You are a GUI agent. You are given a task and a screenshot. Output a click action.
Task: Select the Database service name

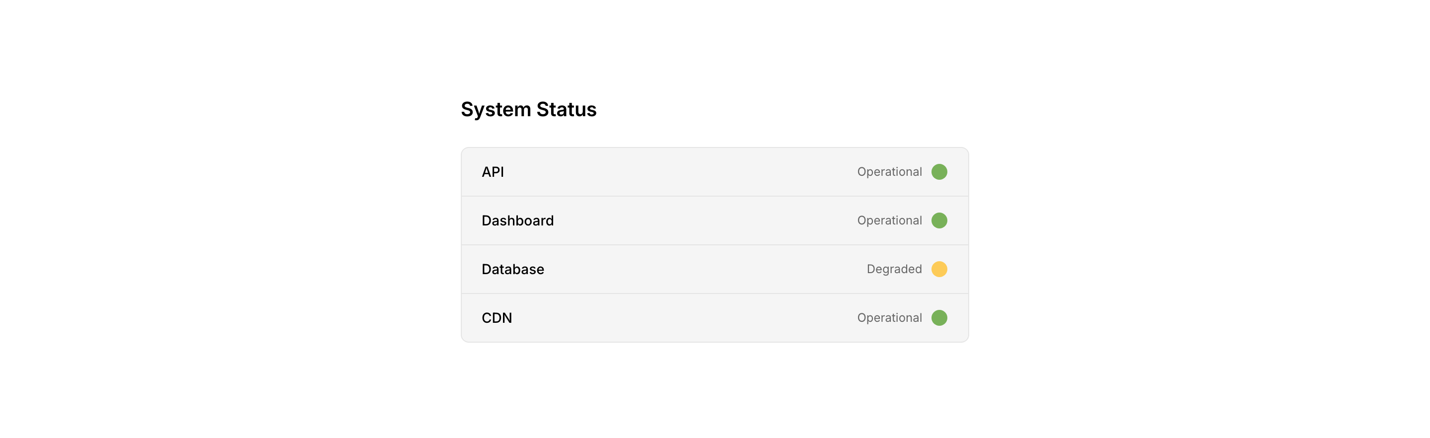tap(512, 269)
